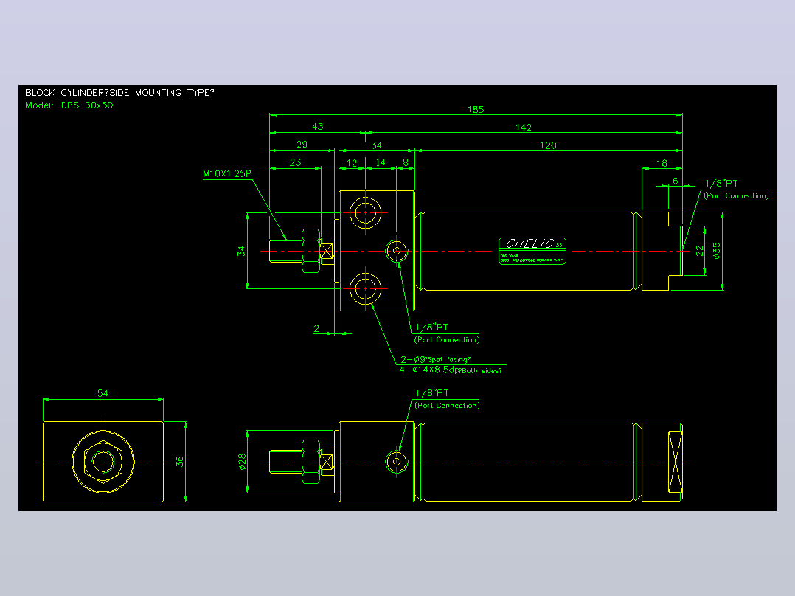Select the 18 dimension value
Screen dimensions: 795x596
click(662, 163)
